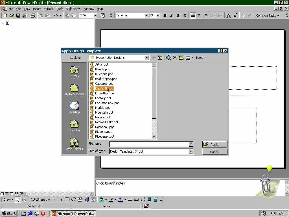Open the Draw menu button
The image size is (289, 217).
[8, 199]
